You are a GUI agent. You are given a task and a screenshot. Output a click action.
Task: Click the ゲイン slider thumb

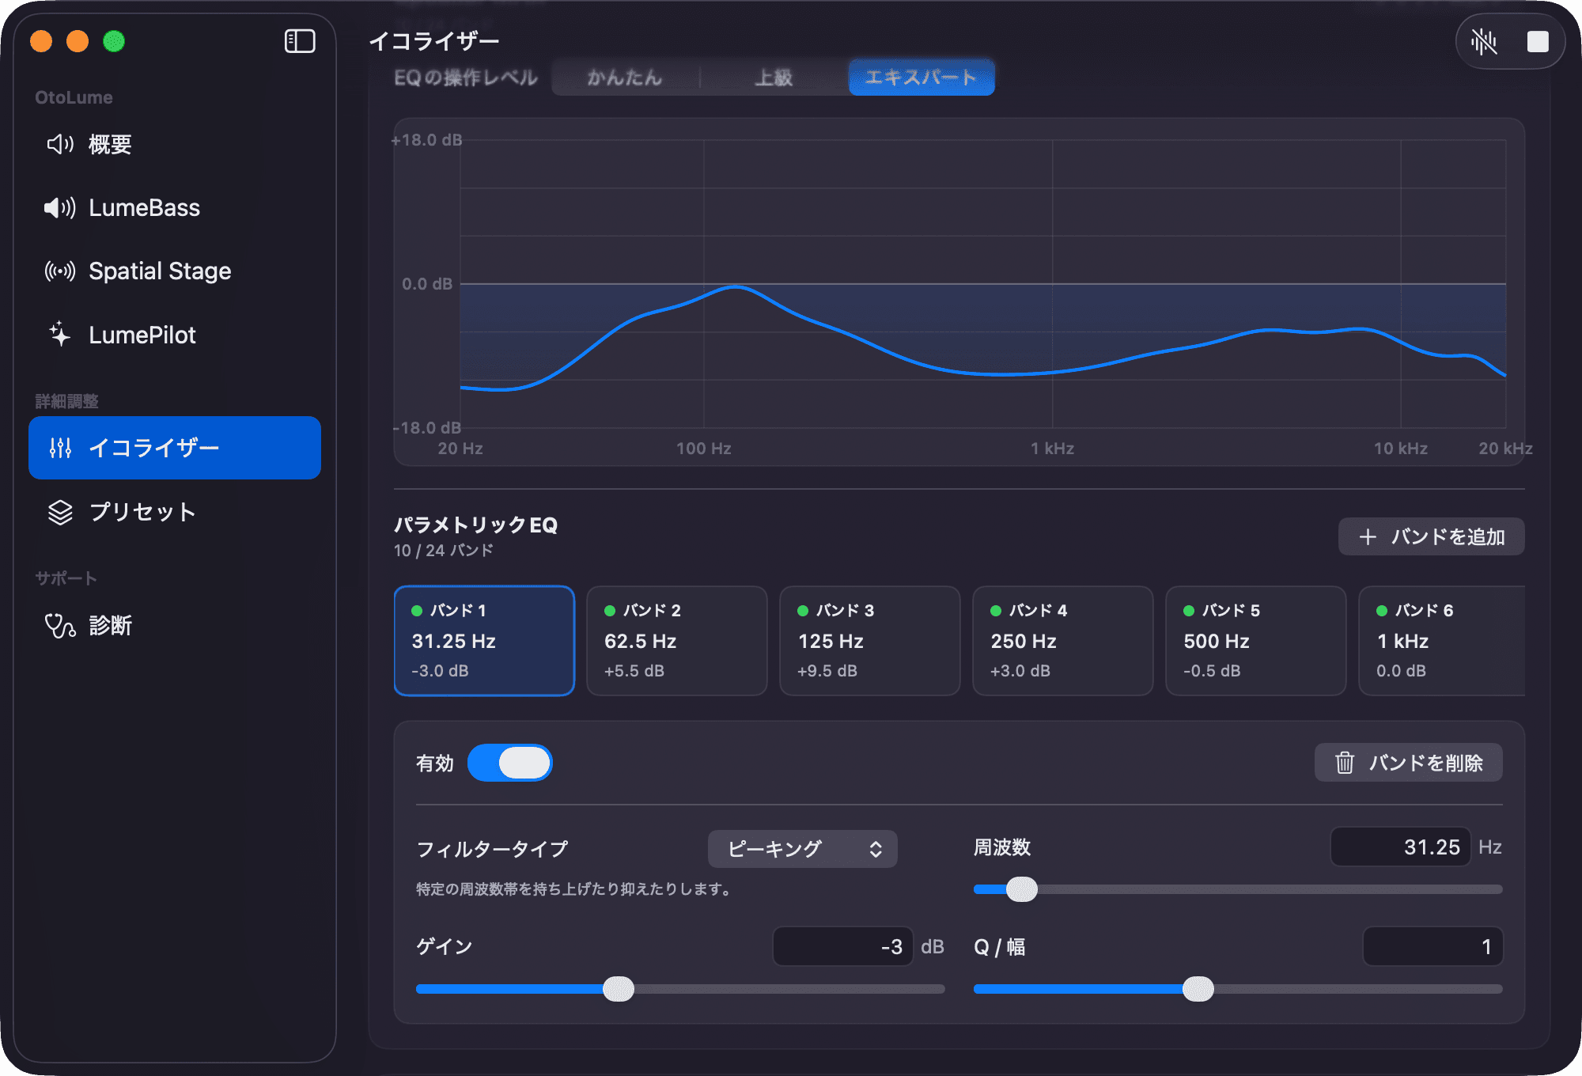(619, 989)
